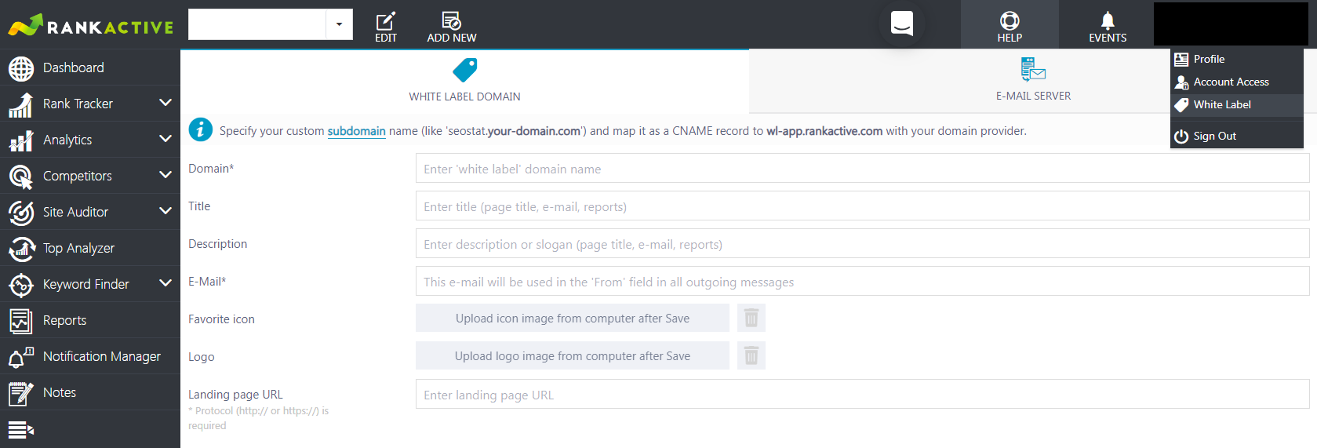
Task: Follow the subdomain hyperlink
Action: [356, 131]
